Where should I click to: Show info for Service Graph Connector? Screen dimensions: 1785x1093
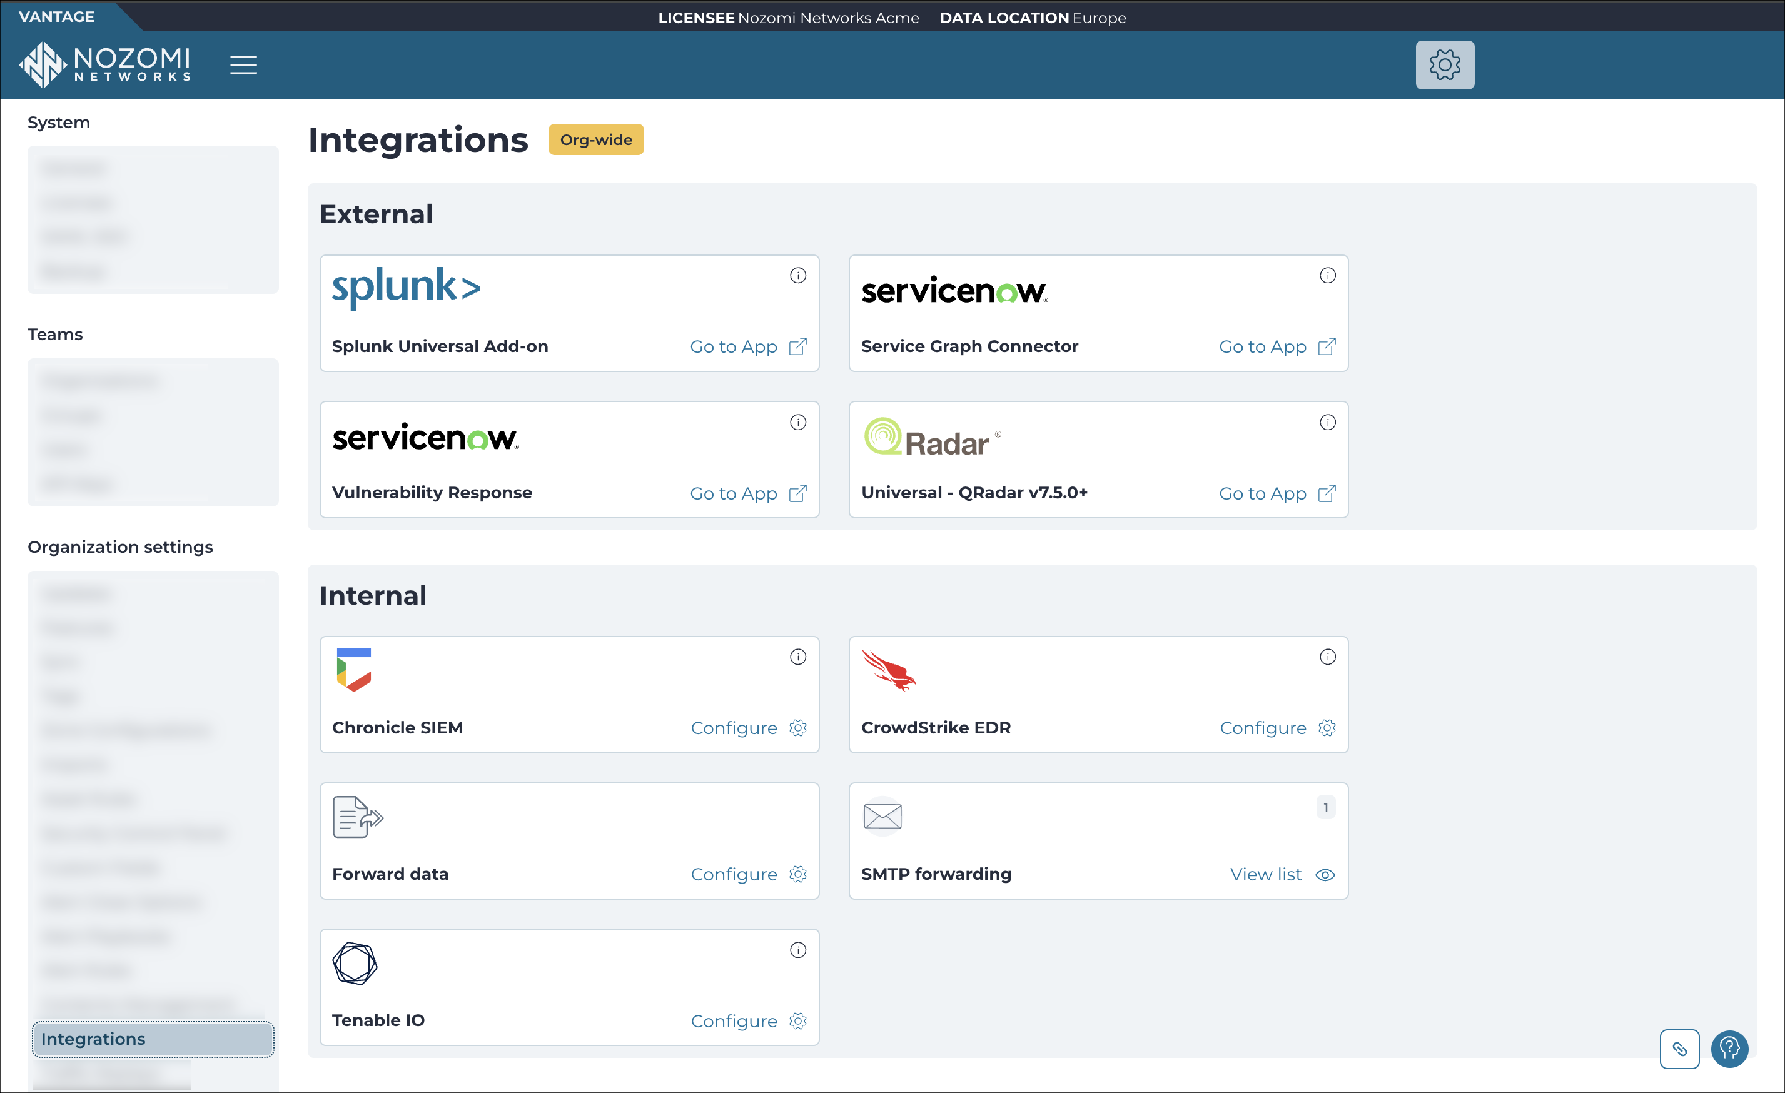point(1327,275)
